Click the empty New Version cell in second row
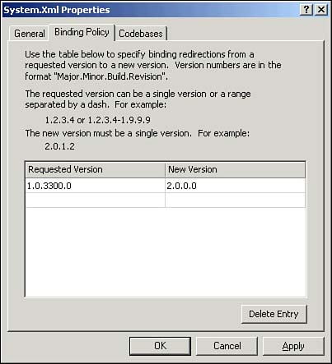 235,200
